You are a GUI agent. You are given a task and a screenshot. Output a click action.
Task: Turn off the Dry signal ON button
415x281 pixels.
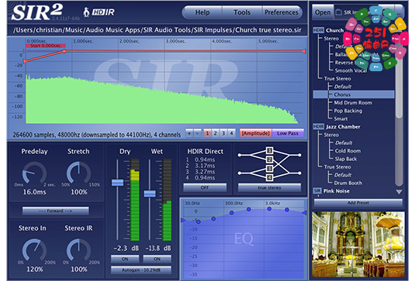click(x=125, y=259)
